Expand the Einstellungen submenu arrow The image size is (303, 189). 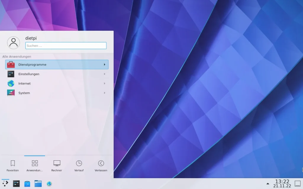(104, 74)
